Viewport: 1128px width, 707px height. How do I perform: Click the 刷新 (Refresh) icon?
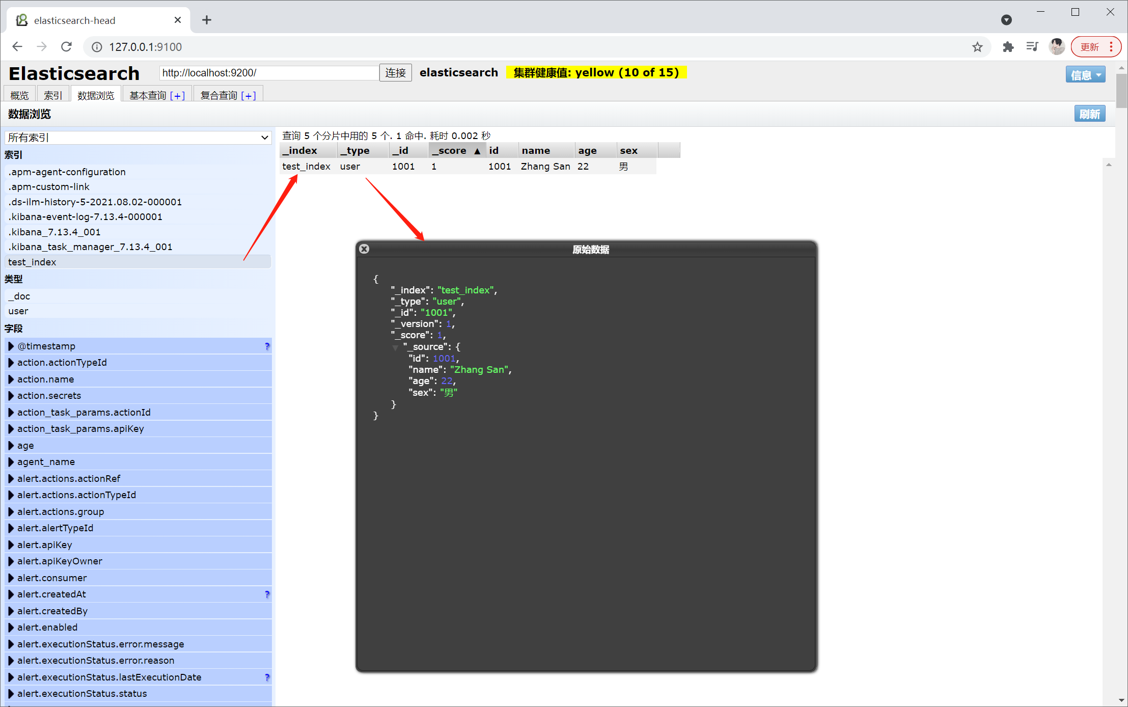click(x=1089, y=114)
